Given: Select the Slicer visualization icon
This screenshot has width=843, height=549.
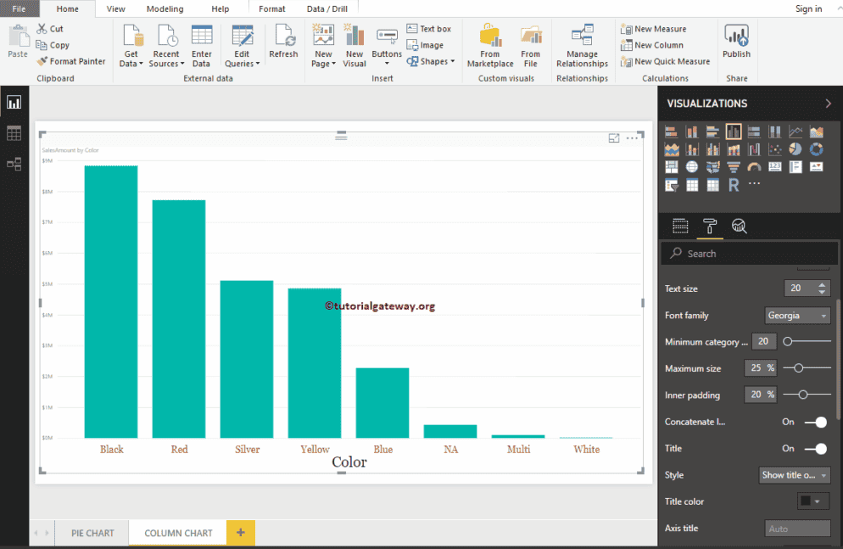Looking at the screenshot, I should 671,184.
